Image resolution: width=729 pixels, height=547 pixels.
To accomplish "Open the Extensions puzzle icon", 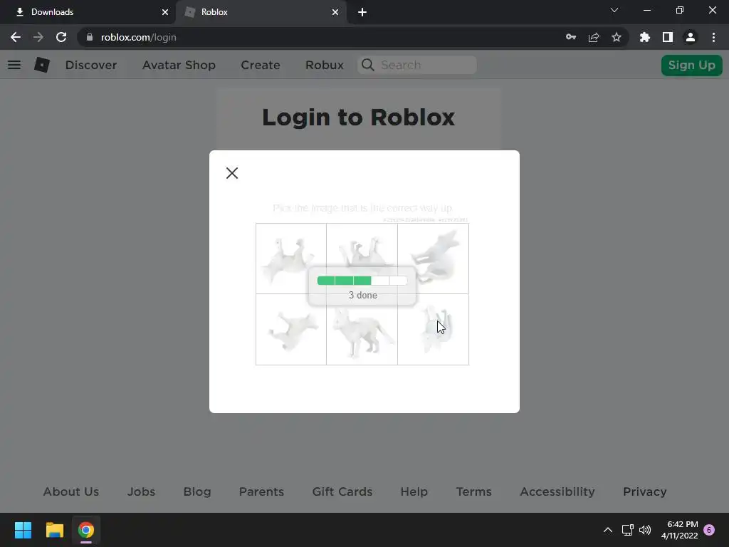I will coord(645,37).
